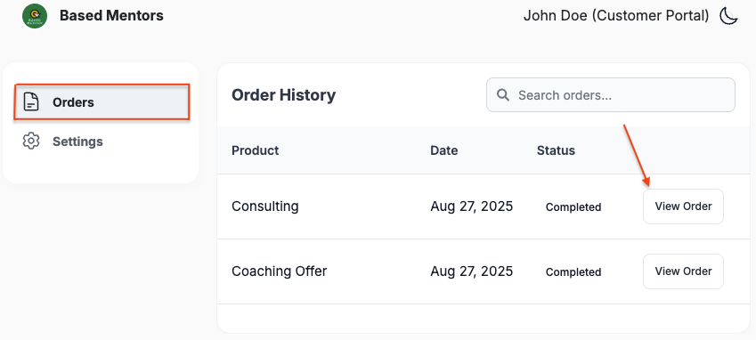
Task: Click the Order History heading
Action: click(283, 95)
